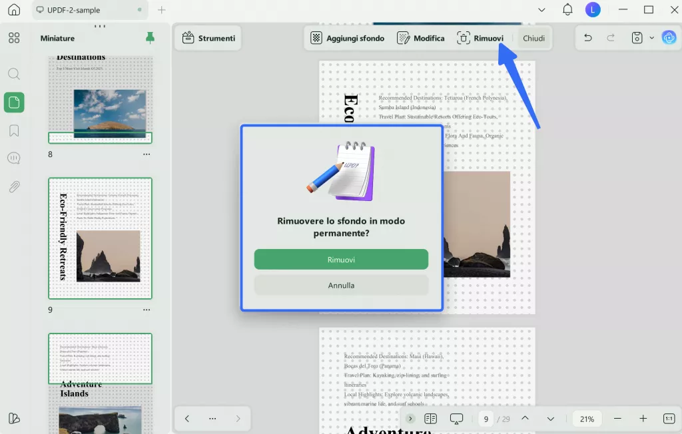Open the user profile avatar L
Screen dimensions: 682x434
point(592,9)
